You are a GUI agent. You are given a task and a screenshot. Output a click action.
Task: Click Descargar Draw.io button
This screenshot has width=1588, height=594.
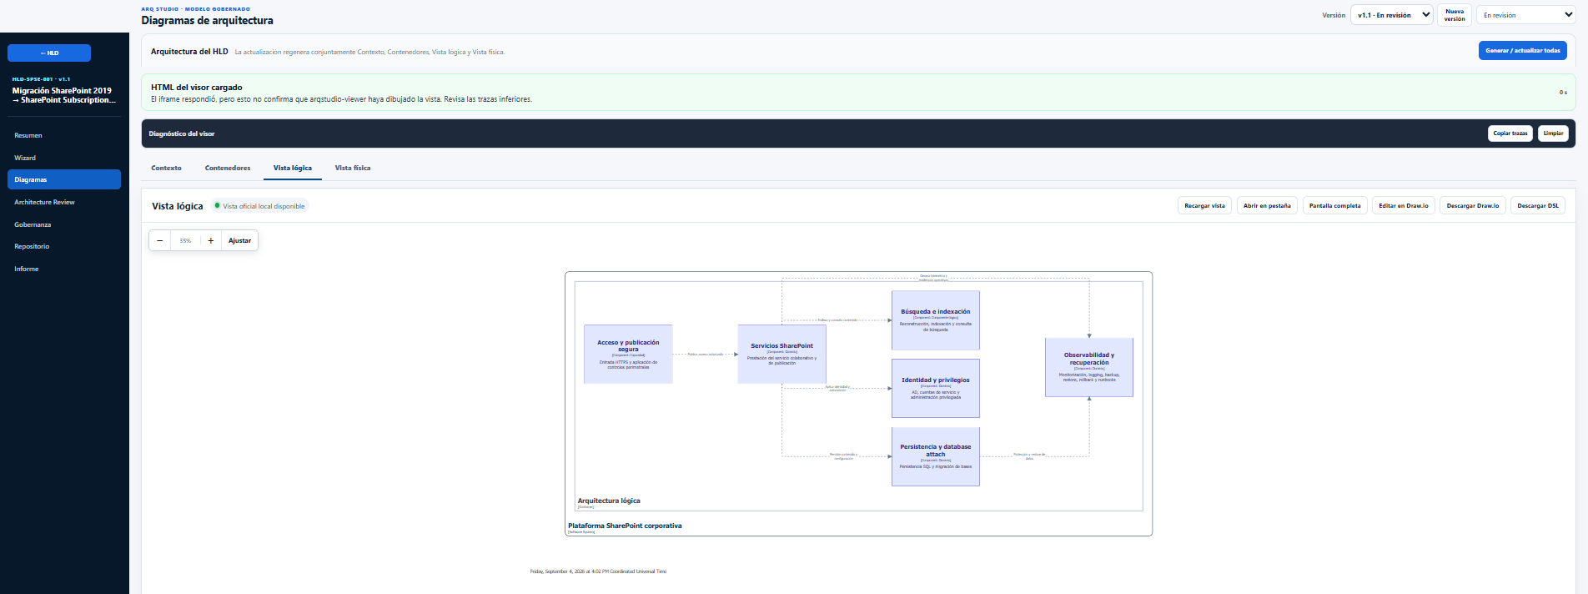pyautogui.click(x=1473, y=205)
